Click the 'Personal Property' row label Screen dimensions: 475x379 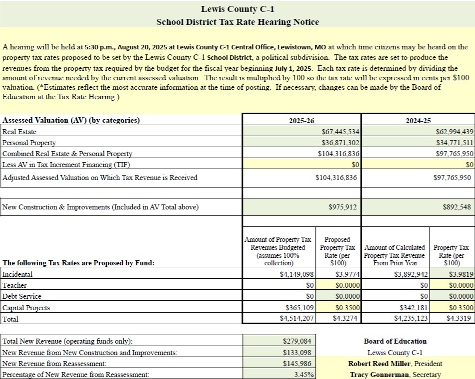[x=29, y=143]
